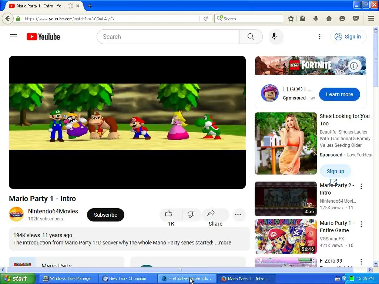Click the vertical scrollbar up arrow
This screenshot has width=379, height=284.
pyautogui.click(x=376, y=30)
